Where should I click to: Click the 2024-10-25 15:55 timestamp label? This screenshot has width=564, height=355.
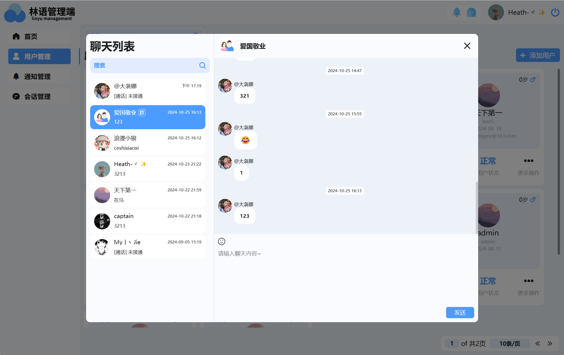click(x=345, y=114)
